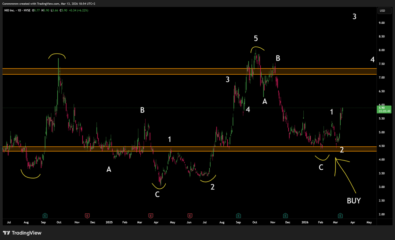Click the 4.00 price axis label
Image resolution: width=395 pixels, height=240 pixels.
tap(381, 159)
